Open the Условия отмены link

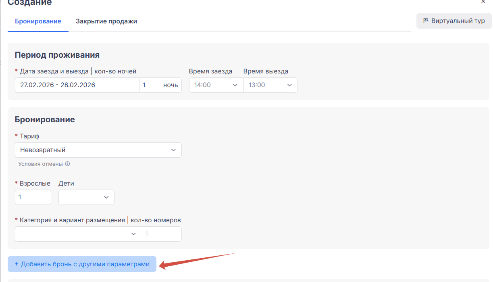[40, 164]
